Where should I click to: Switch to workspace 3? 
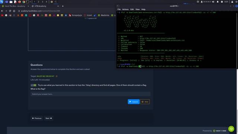coord(42,2)
